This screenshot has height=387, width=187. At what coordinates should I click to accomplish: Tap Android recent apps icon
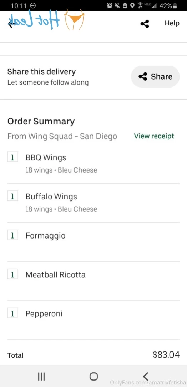click(41, 376)
